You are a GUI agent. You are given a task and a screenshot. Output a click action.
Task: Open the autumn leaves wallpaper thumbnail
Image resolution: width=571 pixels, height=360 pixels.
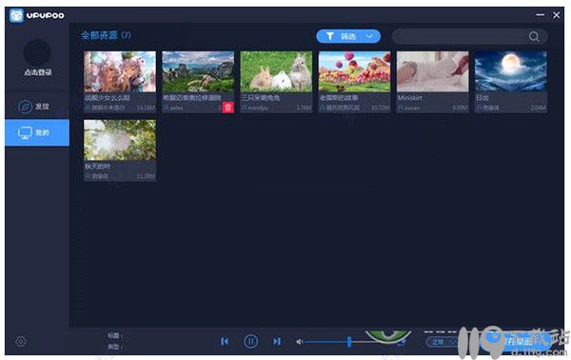click(120, 140)
